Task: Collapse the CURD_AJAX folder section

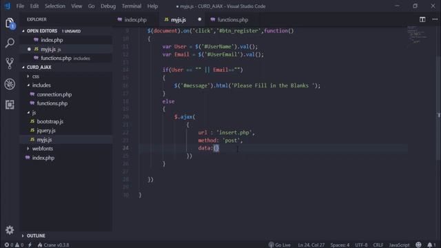Action: click(x=39, y=68)
